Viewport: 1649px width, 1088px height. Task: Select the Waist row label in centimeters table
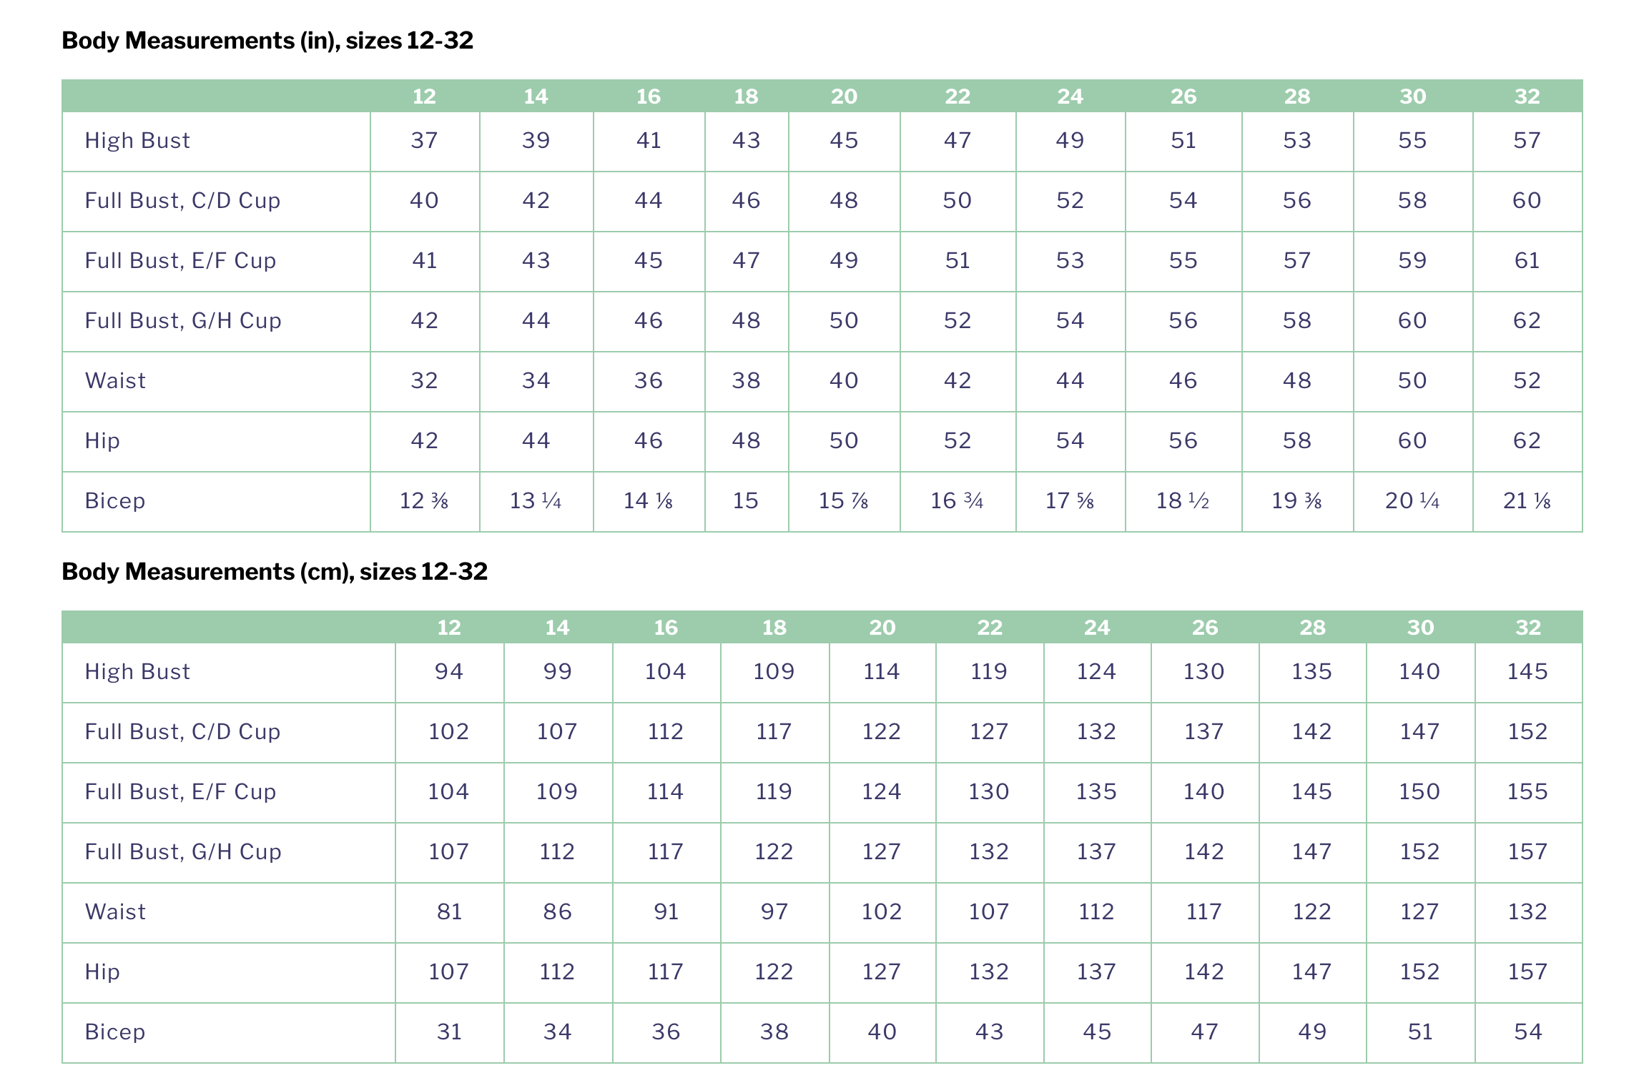[x=115, y=912]
